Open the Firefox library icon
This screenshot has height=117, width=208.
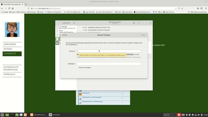[x=198, y=8]
